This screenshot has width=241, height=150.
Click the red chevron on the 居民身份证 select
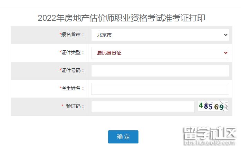(226, 53)
